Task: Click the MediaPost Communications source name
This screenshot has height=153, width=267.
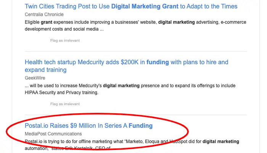Action: click(53, 134)
